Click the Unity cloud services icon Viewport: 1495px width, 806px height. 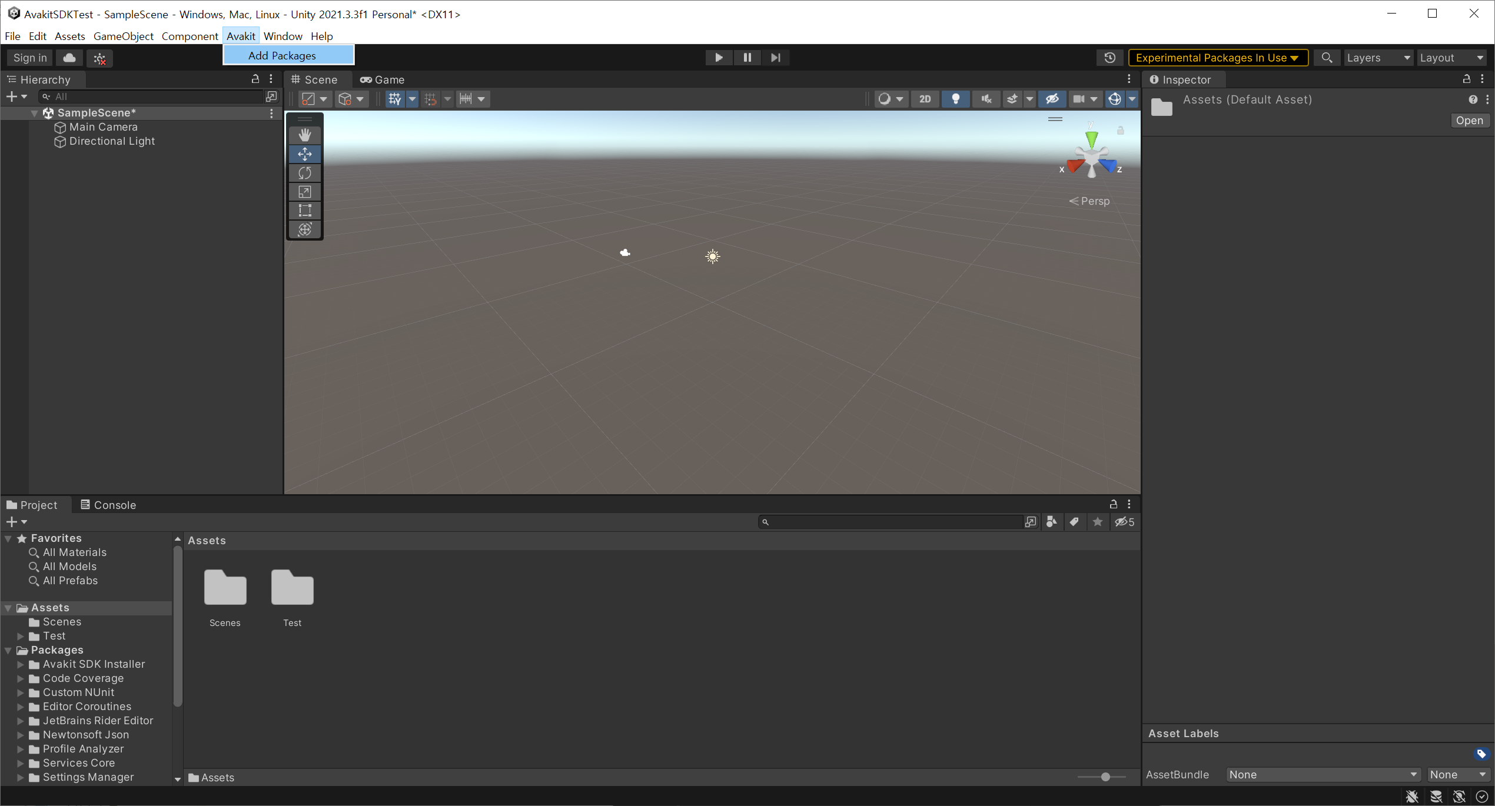coord(68,58)
